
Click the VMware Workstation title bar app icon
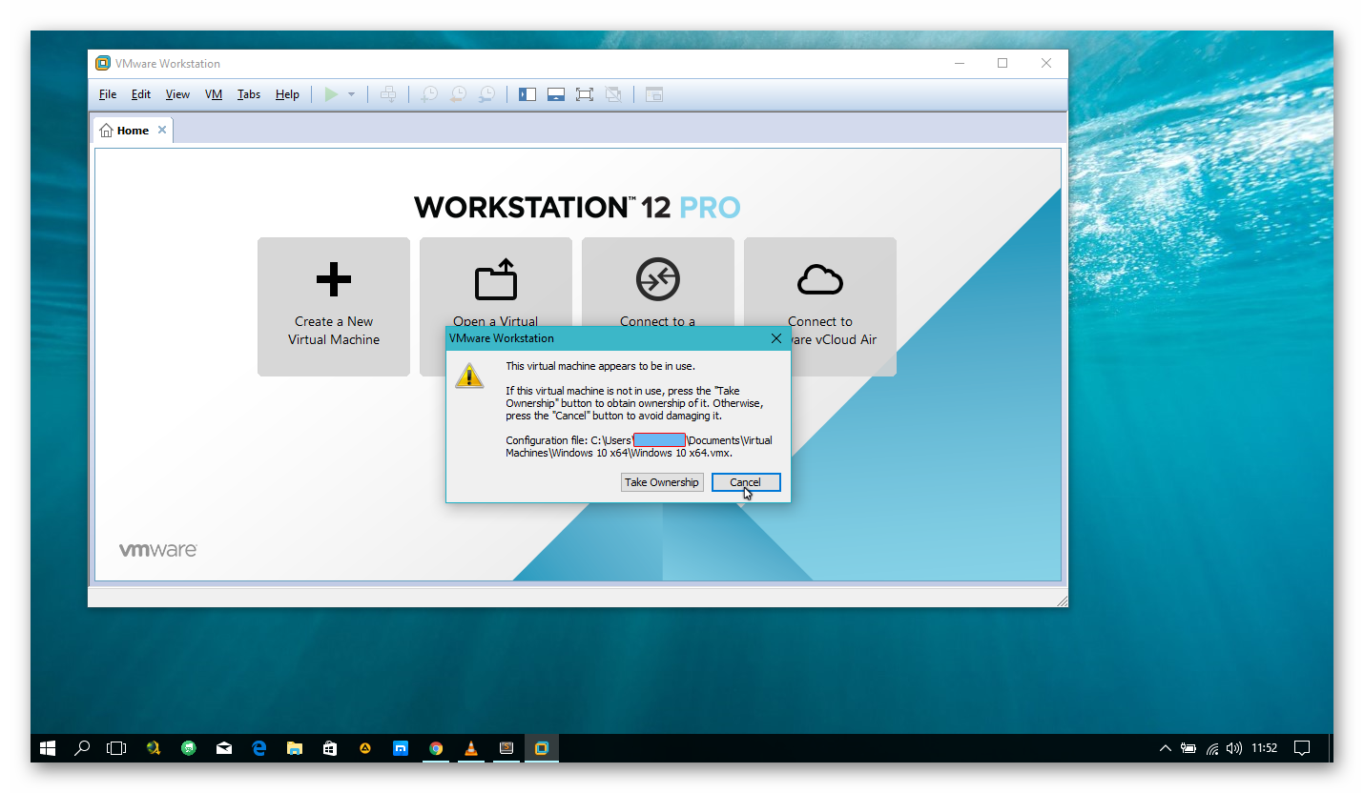(x=103, y=64)
